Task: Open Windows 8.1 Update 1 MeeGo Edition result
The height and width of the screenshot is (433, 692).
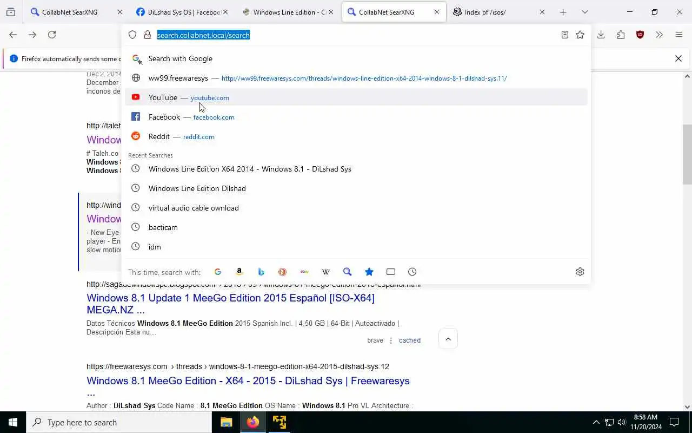Action: 230,304
